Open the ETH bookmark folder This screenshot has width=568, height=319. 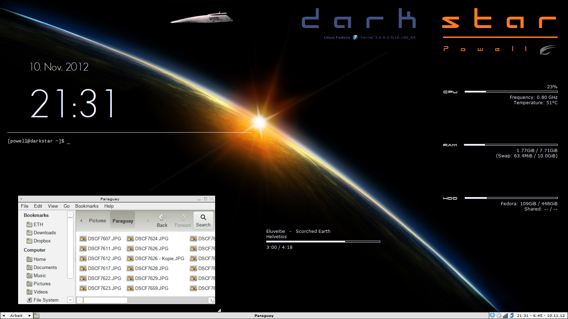[35, 224]
